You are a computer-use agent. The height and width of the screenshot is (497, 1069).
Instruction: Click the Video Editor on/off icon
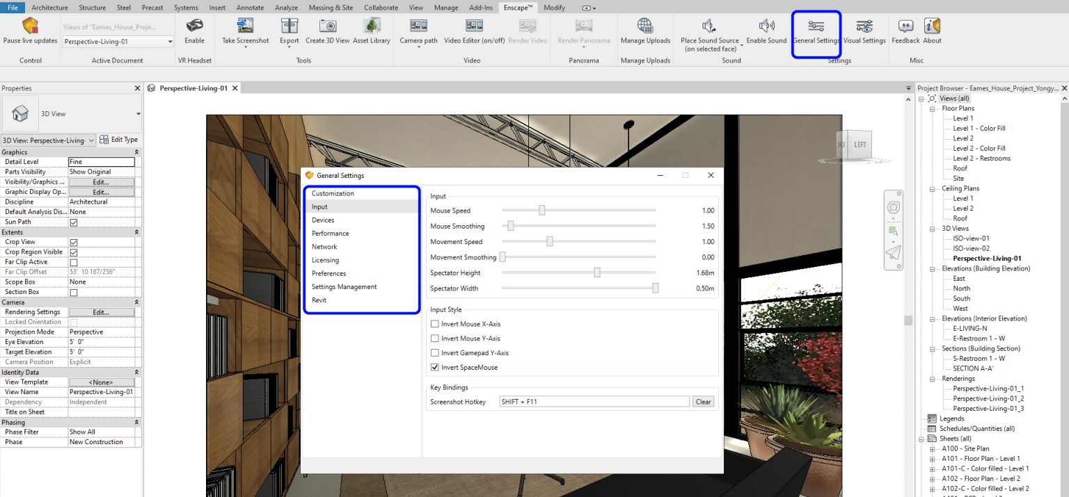coord(474,26)
